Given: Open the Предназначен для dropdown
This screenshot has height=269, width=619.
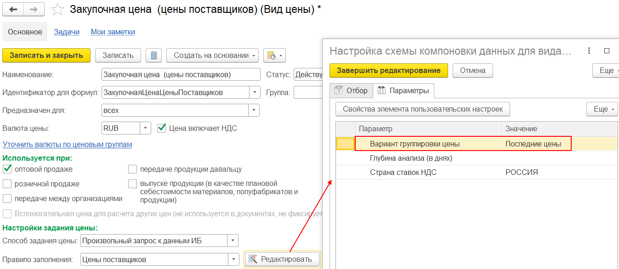Looking at the screenshot, I should (x=254, y=111).
